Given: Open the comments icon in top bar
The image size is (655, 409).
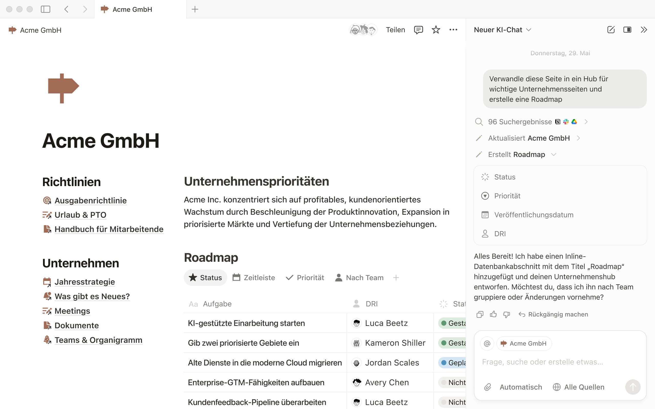Looking at the screenshot, I should 418,30.
